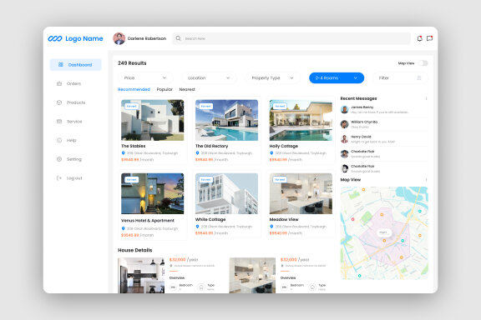
Task: Open Dashboard in the sidebar
Action: 76,65
